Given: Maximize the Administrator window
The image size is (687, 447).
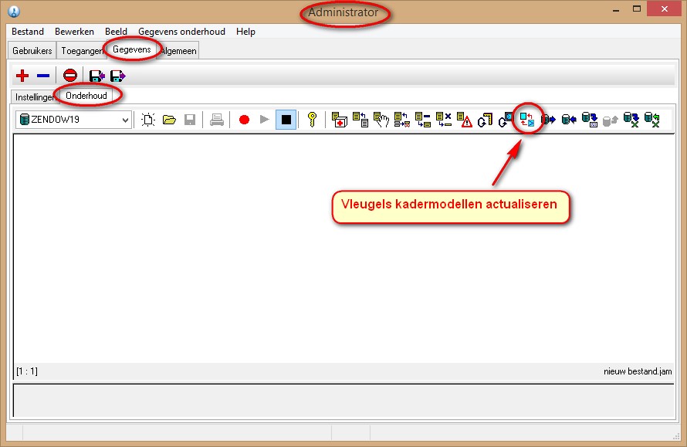Looking at the screenshot, I should pyautogui.click(x=637, y=8).
